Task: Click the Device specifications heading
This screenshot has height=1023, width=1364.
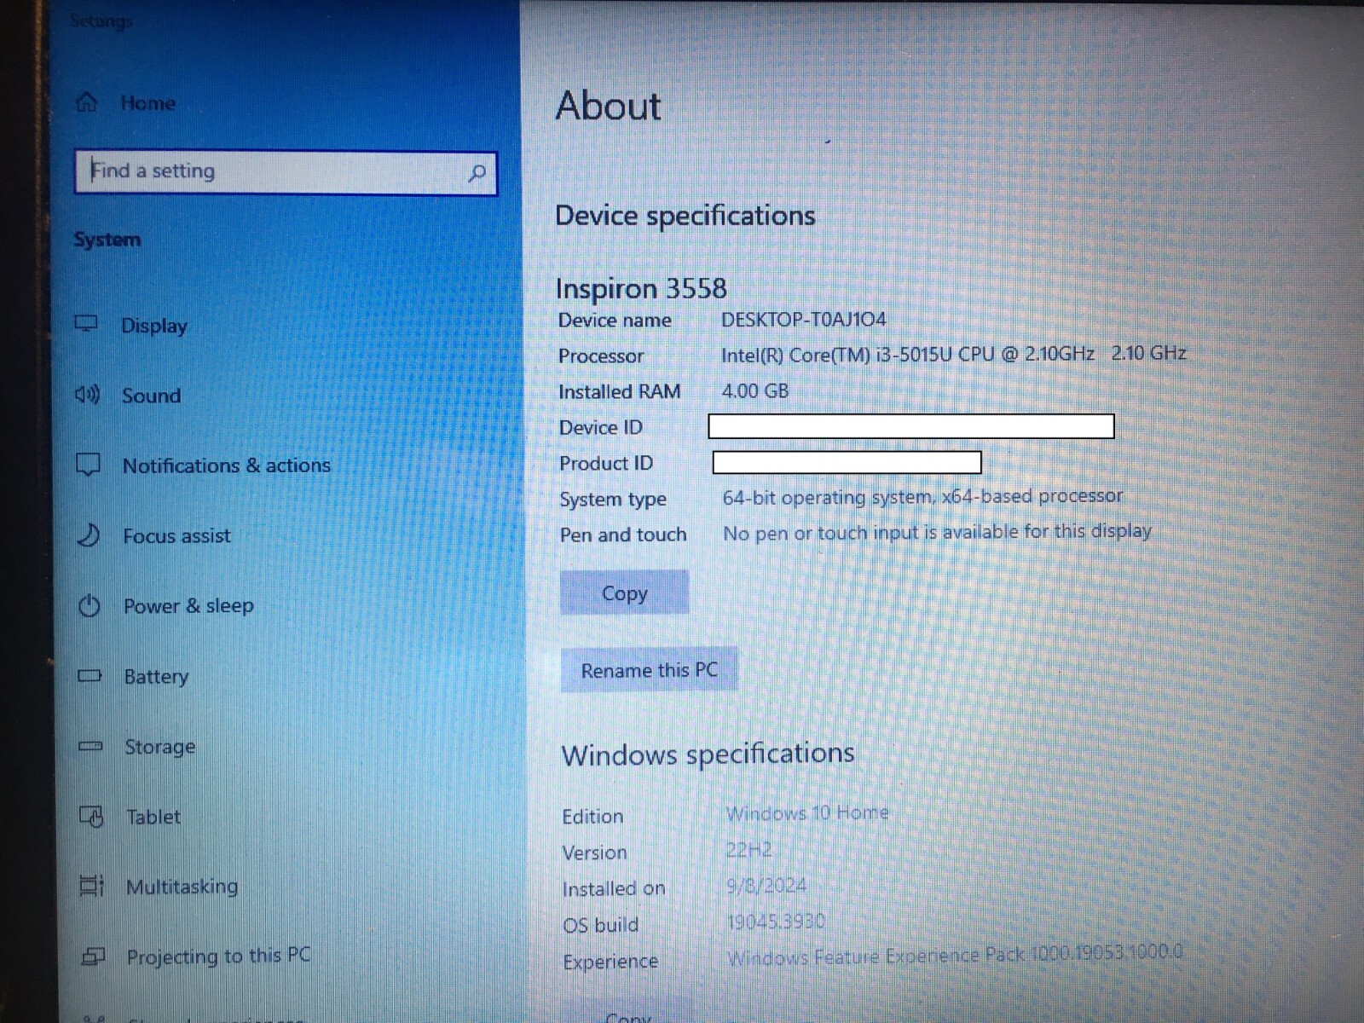Action: point(685,217)
